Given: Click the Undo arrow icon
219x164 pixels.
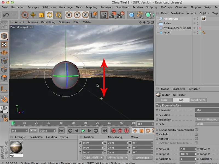Looking at the screenshot, I should 6,15.
